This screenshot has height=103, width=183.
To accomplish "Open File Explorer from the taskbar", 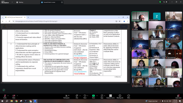I will click(x=12, y=101).
